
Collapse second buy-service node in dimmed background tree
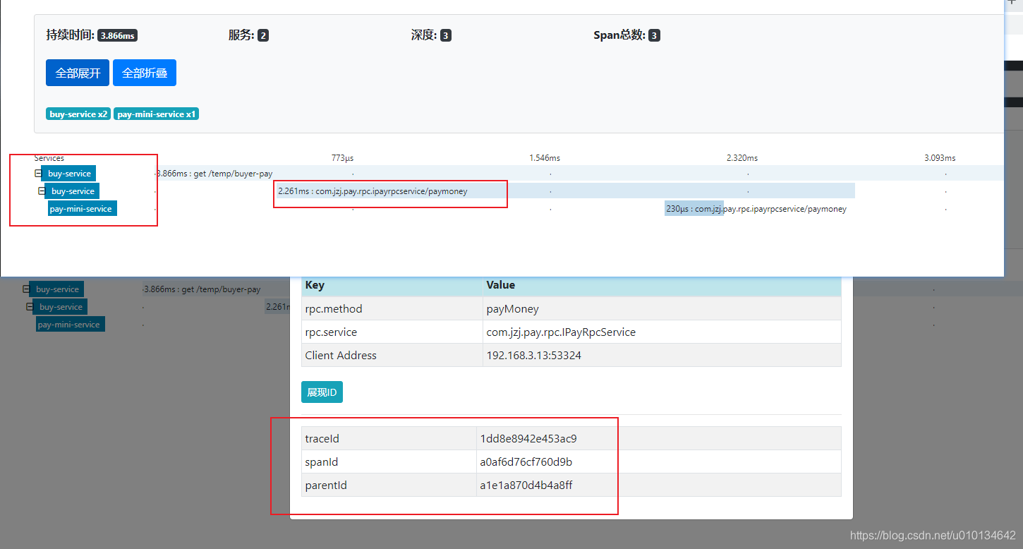(30, 307)
